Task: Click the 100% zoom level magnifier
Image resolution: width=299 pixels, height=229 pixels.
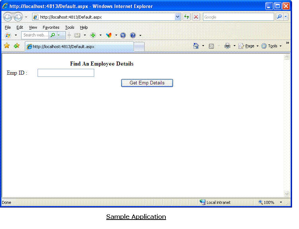Action: (x=261, y=202)
